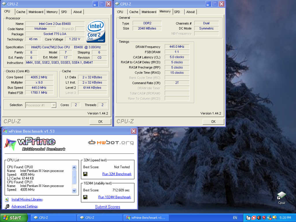Click Submit Scores link

108,207
